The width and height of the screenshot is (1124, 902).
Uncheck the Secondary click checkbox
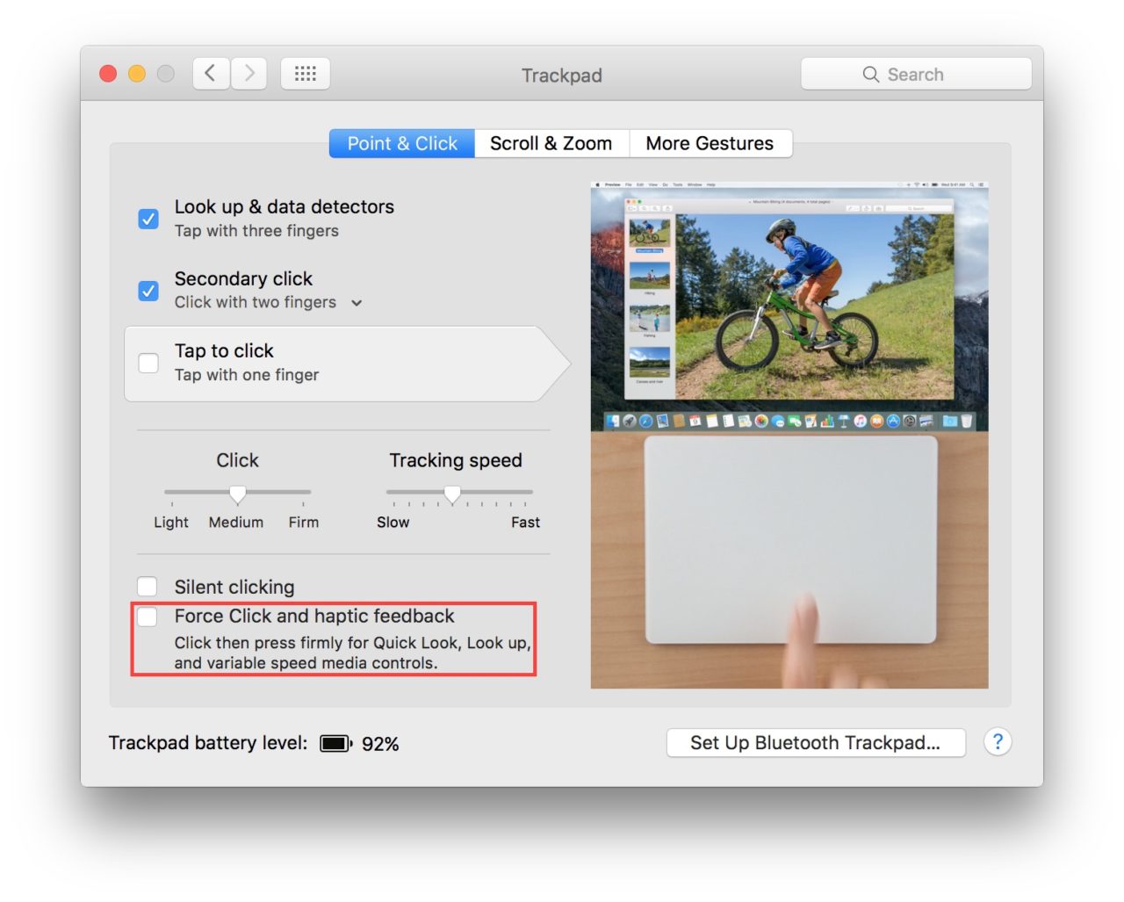(x=148, y=291)
